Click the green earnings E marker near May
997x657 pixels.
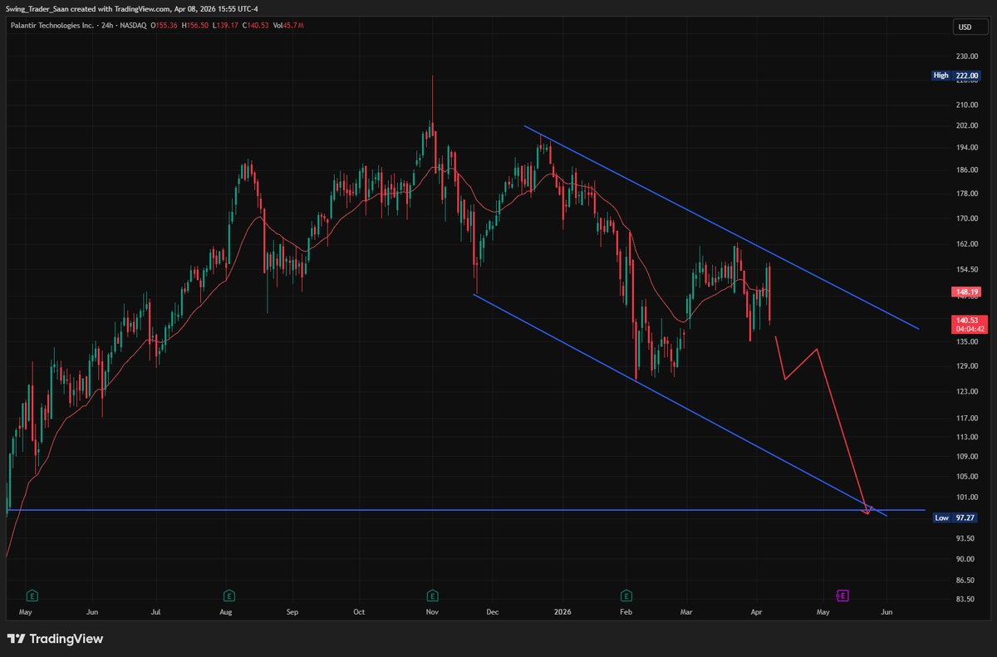[x=32, y=596]
